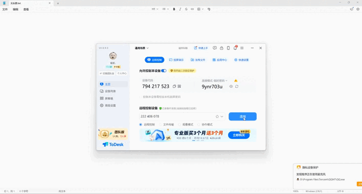Click the 切换团队版 button
The image size is (362, 194).
pyautogui.click(x=107, y=74)
